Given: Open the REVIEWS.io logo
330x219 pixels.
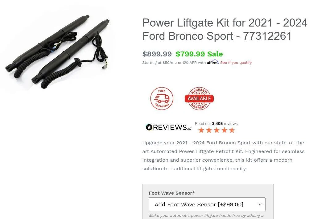Looking at the screenshot, I should point(169,127).
